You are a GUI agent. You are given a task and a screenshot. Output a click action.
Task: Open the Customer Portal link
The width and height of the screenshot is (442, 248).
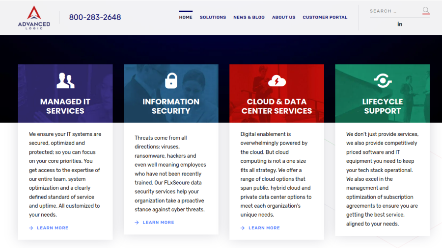pos(325,17)
